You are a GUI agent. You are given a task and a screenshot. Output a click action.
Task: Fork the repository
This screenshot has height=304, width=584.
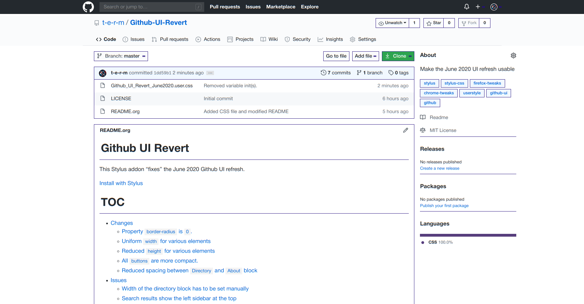469,23
